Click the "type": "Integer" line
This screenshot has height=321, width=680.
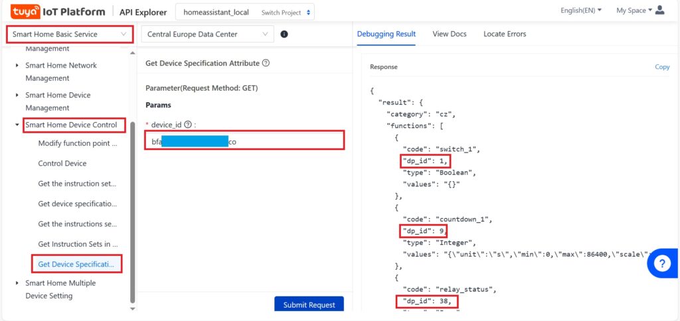pos(440,242)
